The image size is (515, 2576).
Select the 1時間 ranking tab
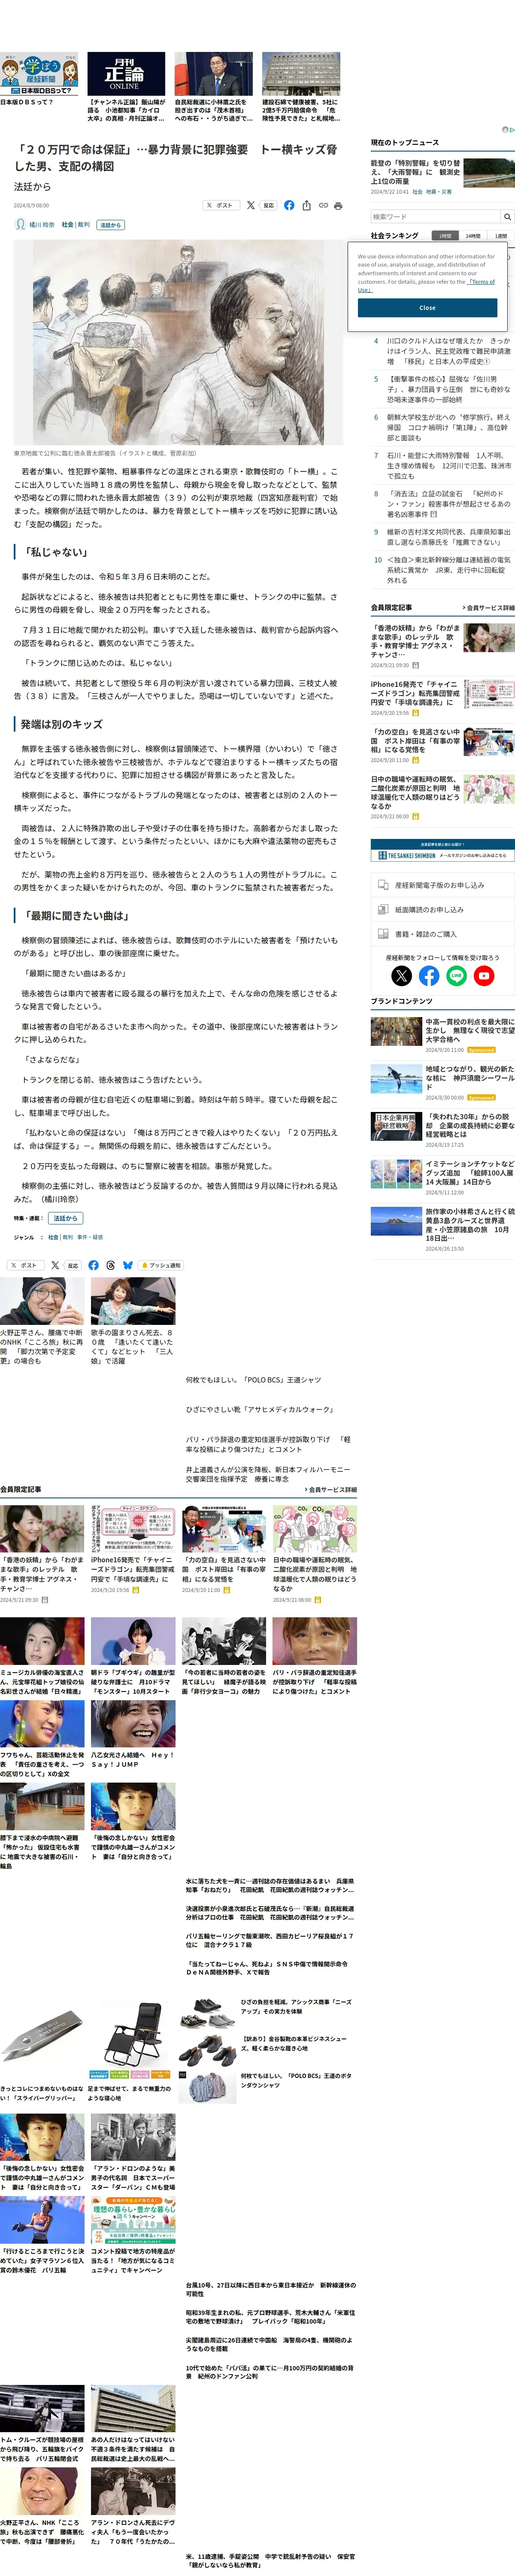click(x=444, y=236)
